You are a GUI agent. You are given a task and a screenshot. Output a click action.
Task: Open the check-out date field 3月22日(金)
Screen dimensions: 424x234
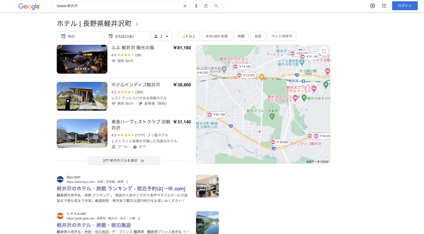tap(126, 36)
